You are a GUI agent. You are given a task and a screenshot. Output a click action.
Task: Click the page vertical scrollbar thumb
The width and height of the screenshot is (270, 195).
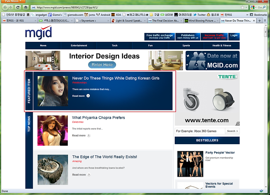point(266,32)
